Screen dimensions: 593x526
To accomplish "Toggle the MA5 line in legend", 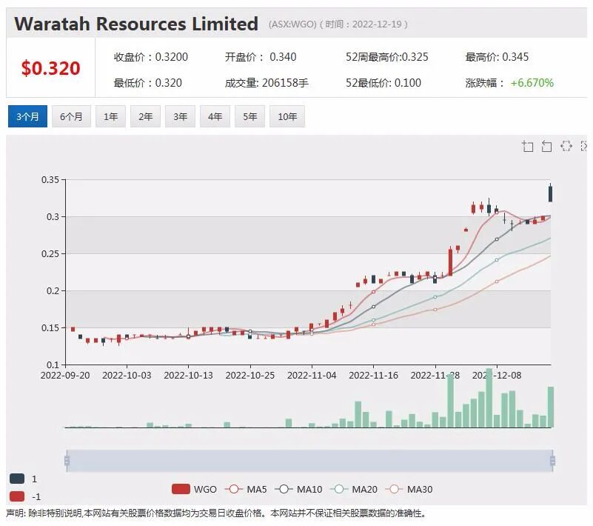I will (246, 489).
